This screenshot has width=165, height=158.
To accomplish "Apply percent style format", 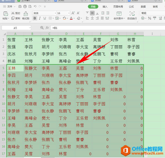I will (x=150, y=18).
